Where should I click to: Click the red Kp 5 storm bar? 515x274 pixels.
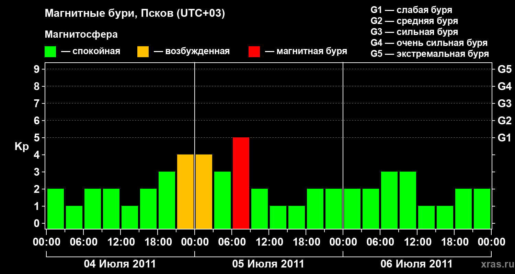[241, 183]
